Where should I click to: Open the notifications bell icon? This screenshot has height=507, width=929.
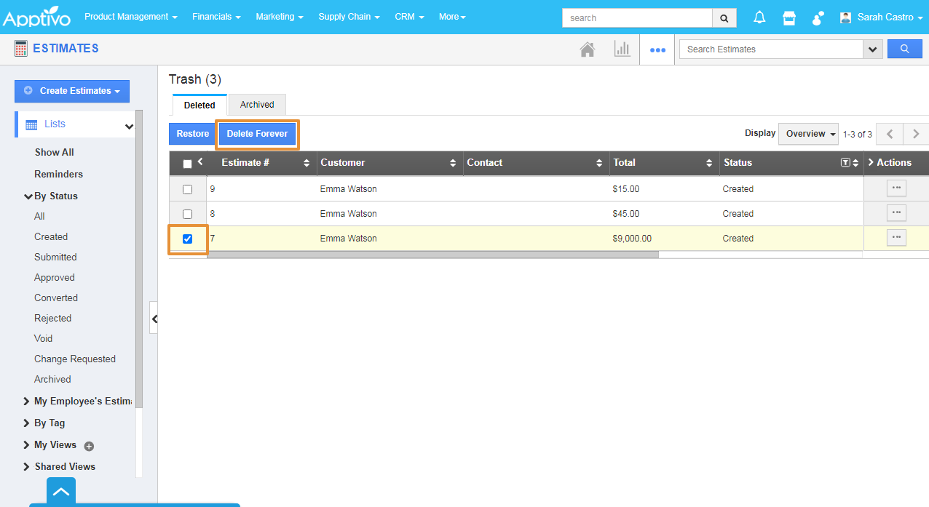[759, 17]
